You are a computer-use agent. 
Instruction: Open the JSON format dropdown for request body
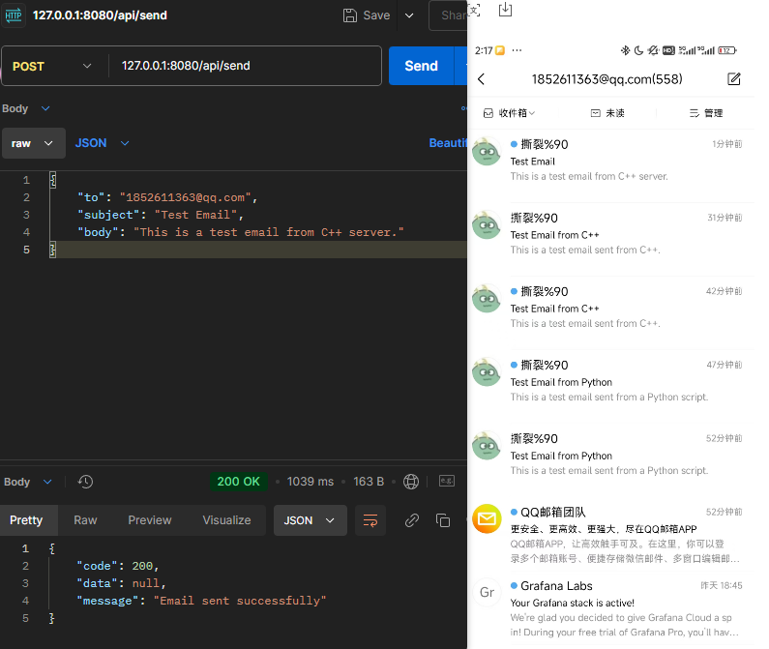coord(102,143)
